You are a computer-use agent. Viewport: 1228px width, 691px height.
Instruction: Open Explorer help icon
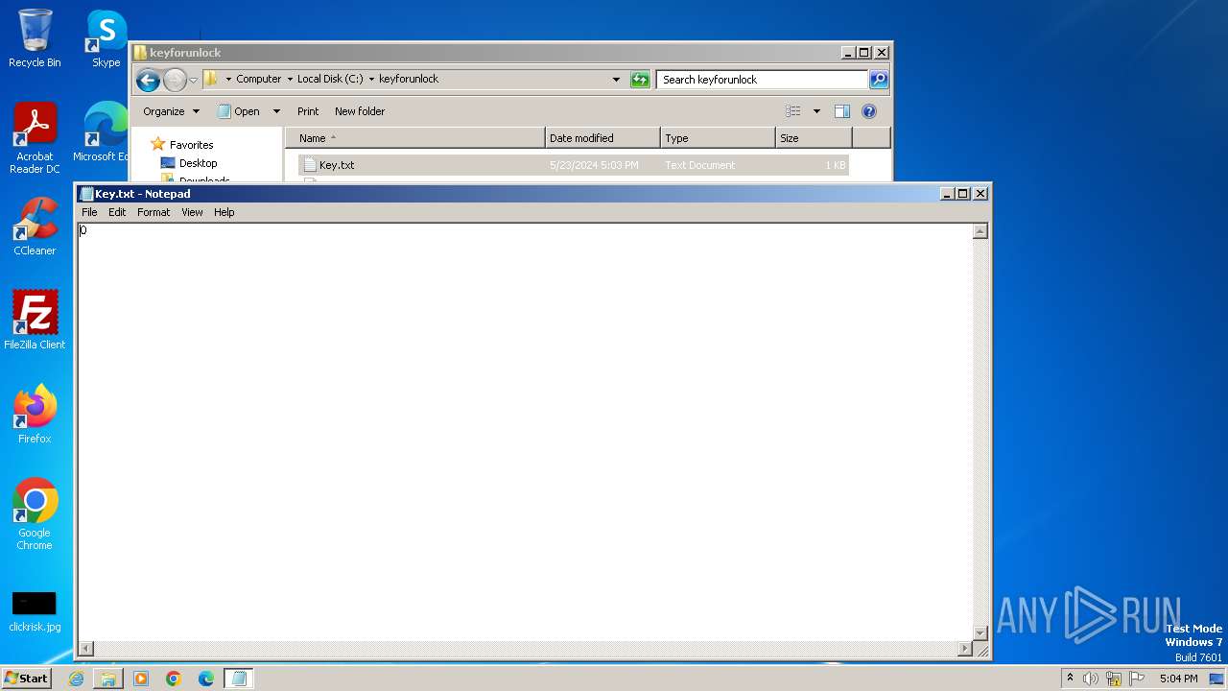click(x=869, y=111)
